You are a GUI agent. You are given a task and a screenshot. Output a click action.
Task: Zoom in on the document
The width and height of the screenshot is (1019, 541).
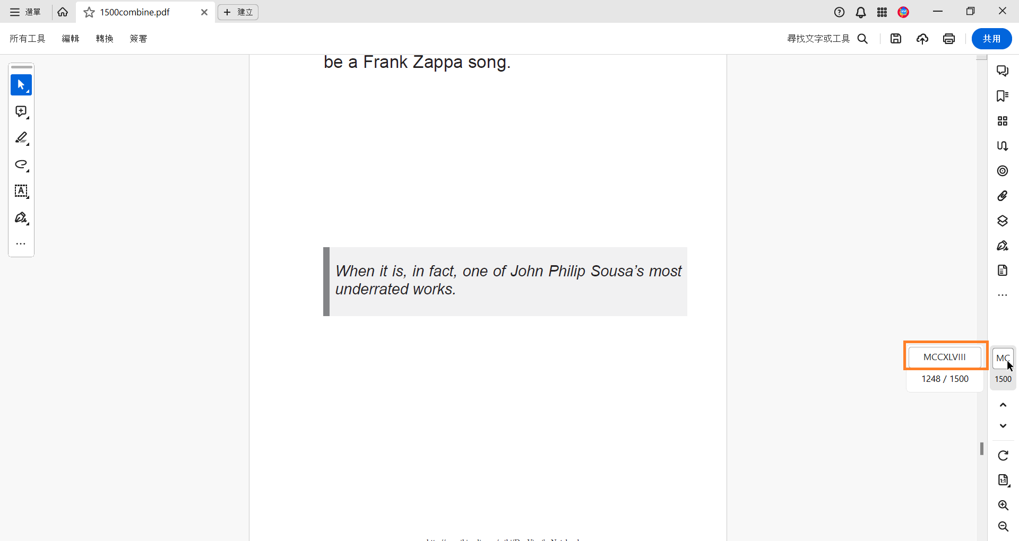(x=1003, y=505)
